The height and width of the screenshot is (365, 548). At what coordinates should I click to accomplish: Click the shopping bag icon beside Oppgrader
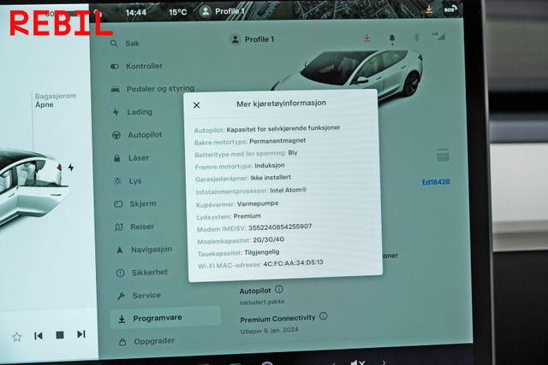pos(122,342)
